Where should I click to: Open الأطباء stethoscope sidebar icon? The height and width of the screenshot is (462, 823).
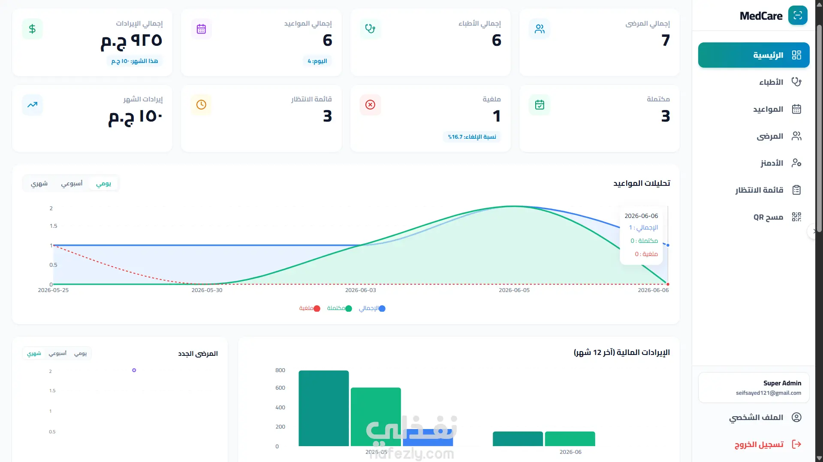pyautogui.click(x=796, y=82)
